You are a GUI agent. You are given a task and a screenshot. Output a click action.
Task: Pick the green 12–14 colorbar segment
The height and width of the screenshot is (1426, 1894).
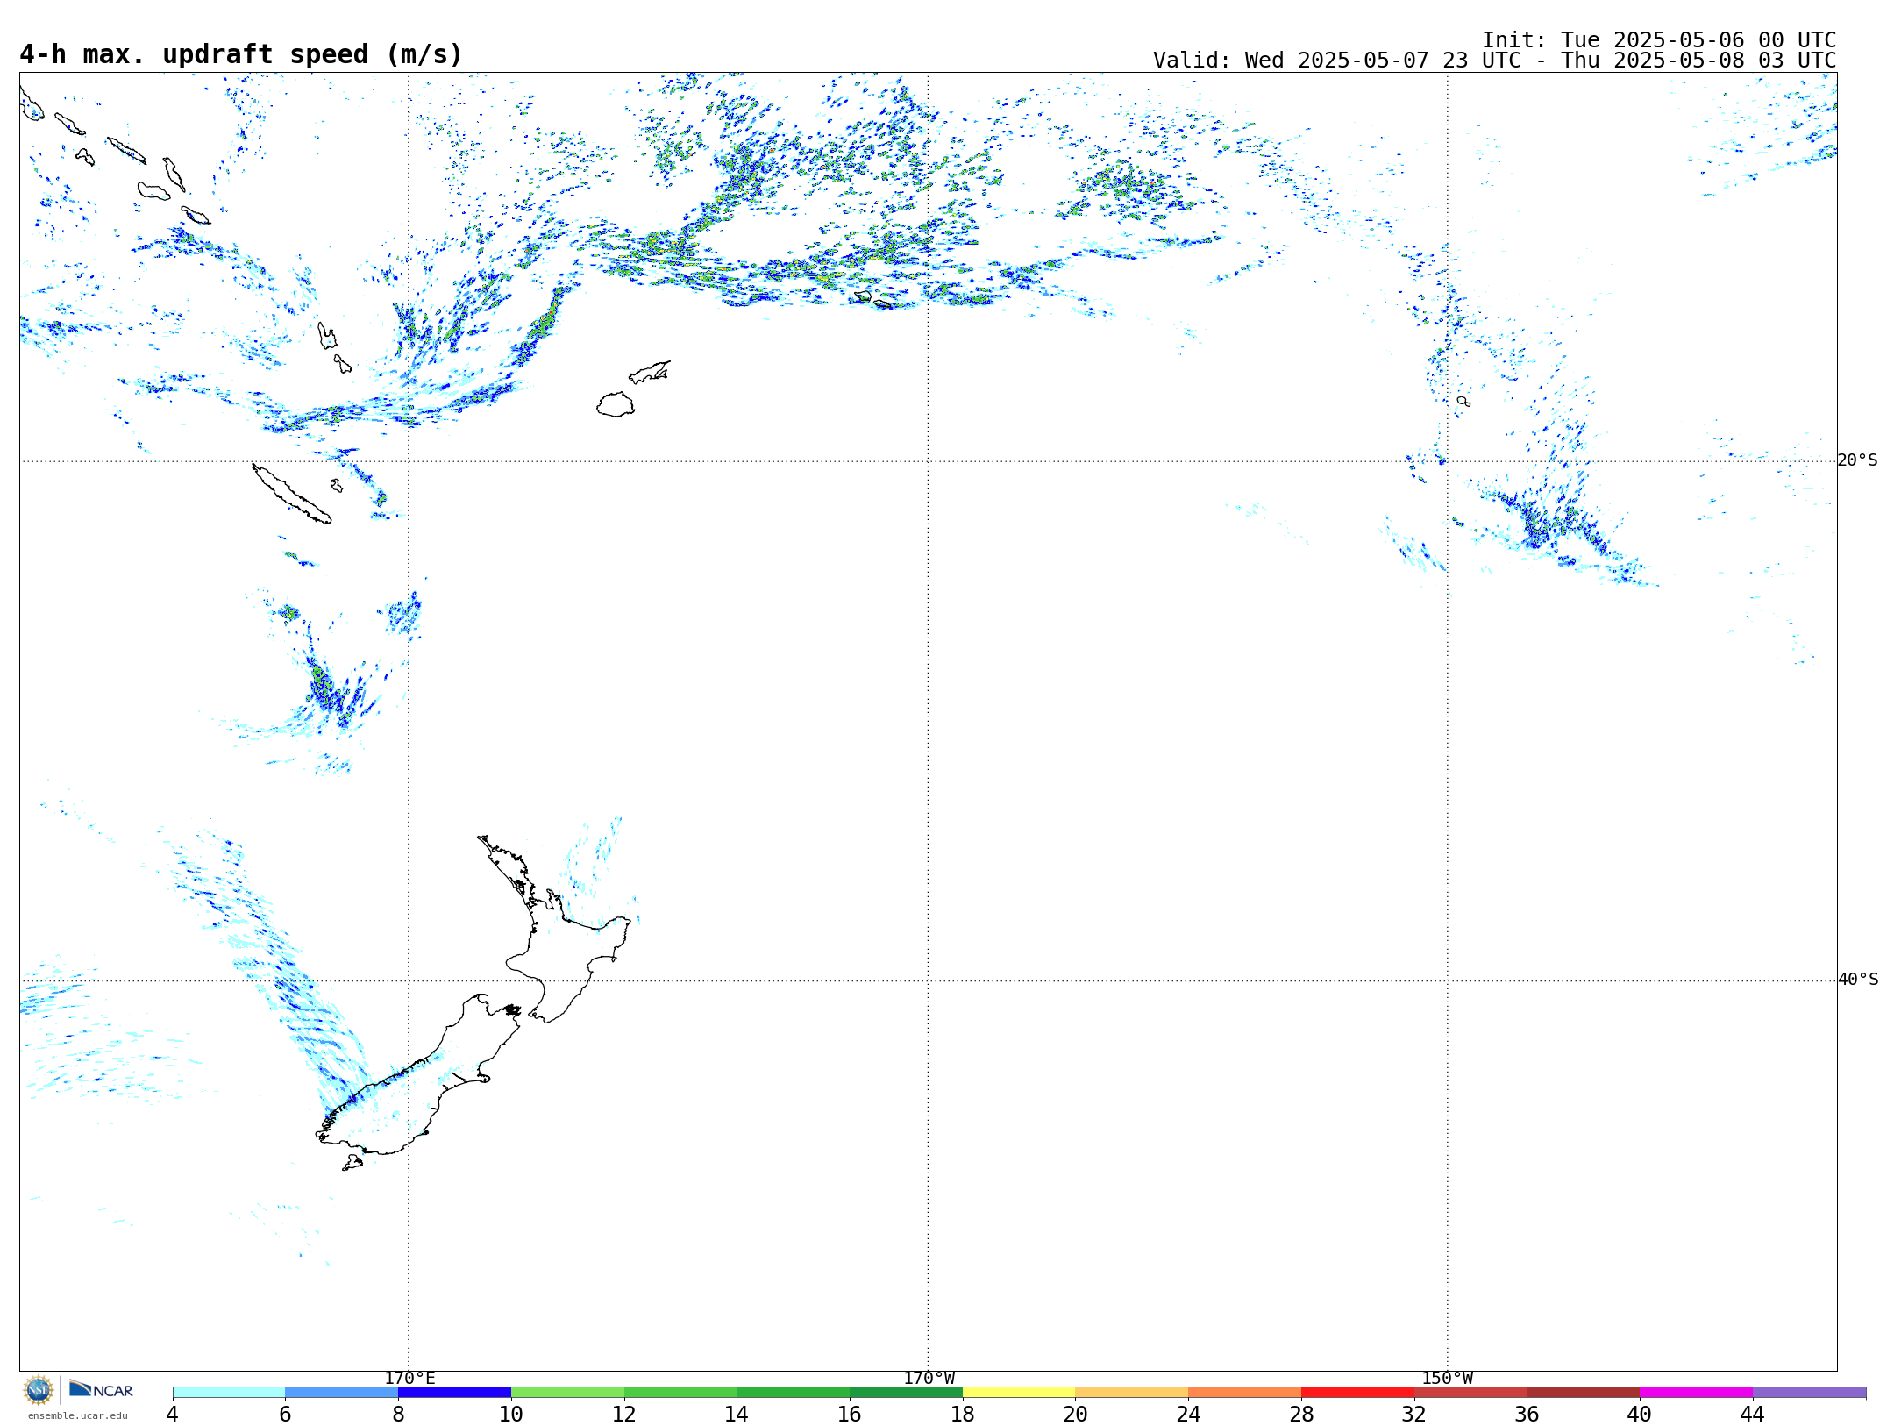[680, 1393]
